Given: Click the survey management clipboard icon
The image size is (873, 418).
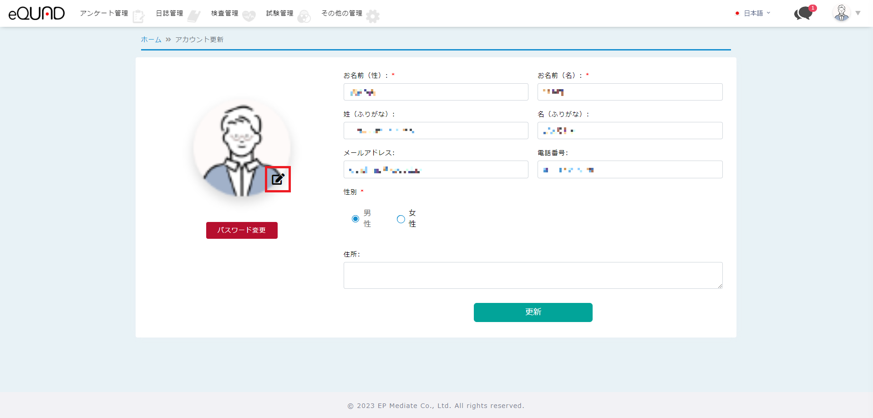Looking at the screenshot, I should coord(138,16).
